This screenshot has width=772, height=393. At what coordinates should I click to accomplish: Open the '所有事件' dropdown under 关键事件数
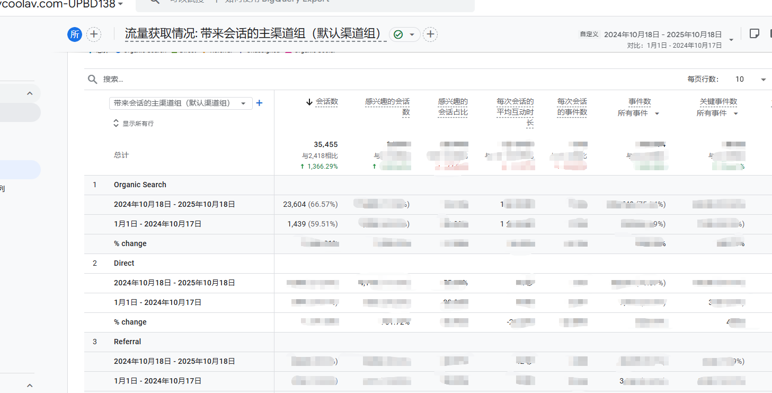coord(717,113)
